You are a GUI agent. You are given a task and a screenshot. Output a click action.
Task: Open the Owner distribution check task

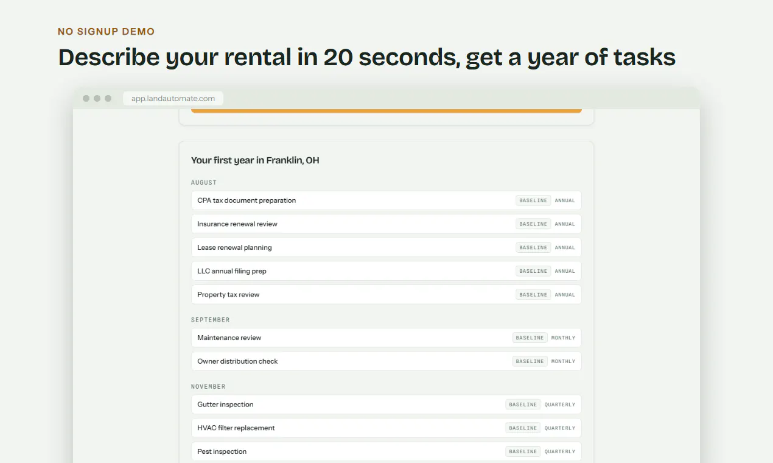pyautogui.click(x=386, y=361)
